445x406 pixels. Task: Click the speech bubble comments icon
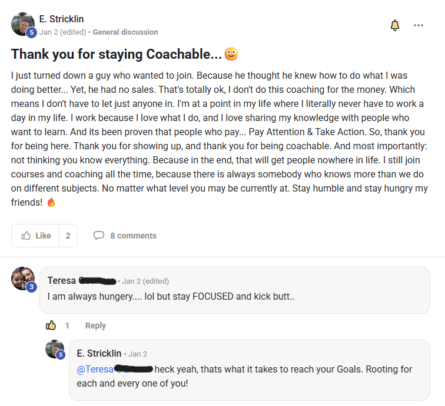tap(99, 236)
